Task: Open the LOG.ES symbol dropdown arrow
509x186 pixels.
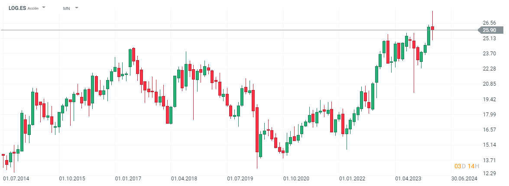Action: coord(44,8)
